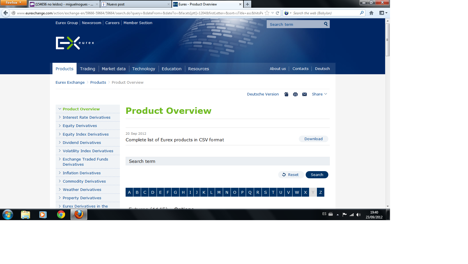Open the Deutsche Version link

coord(263,94)
